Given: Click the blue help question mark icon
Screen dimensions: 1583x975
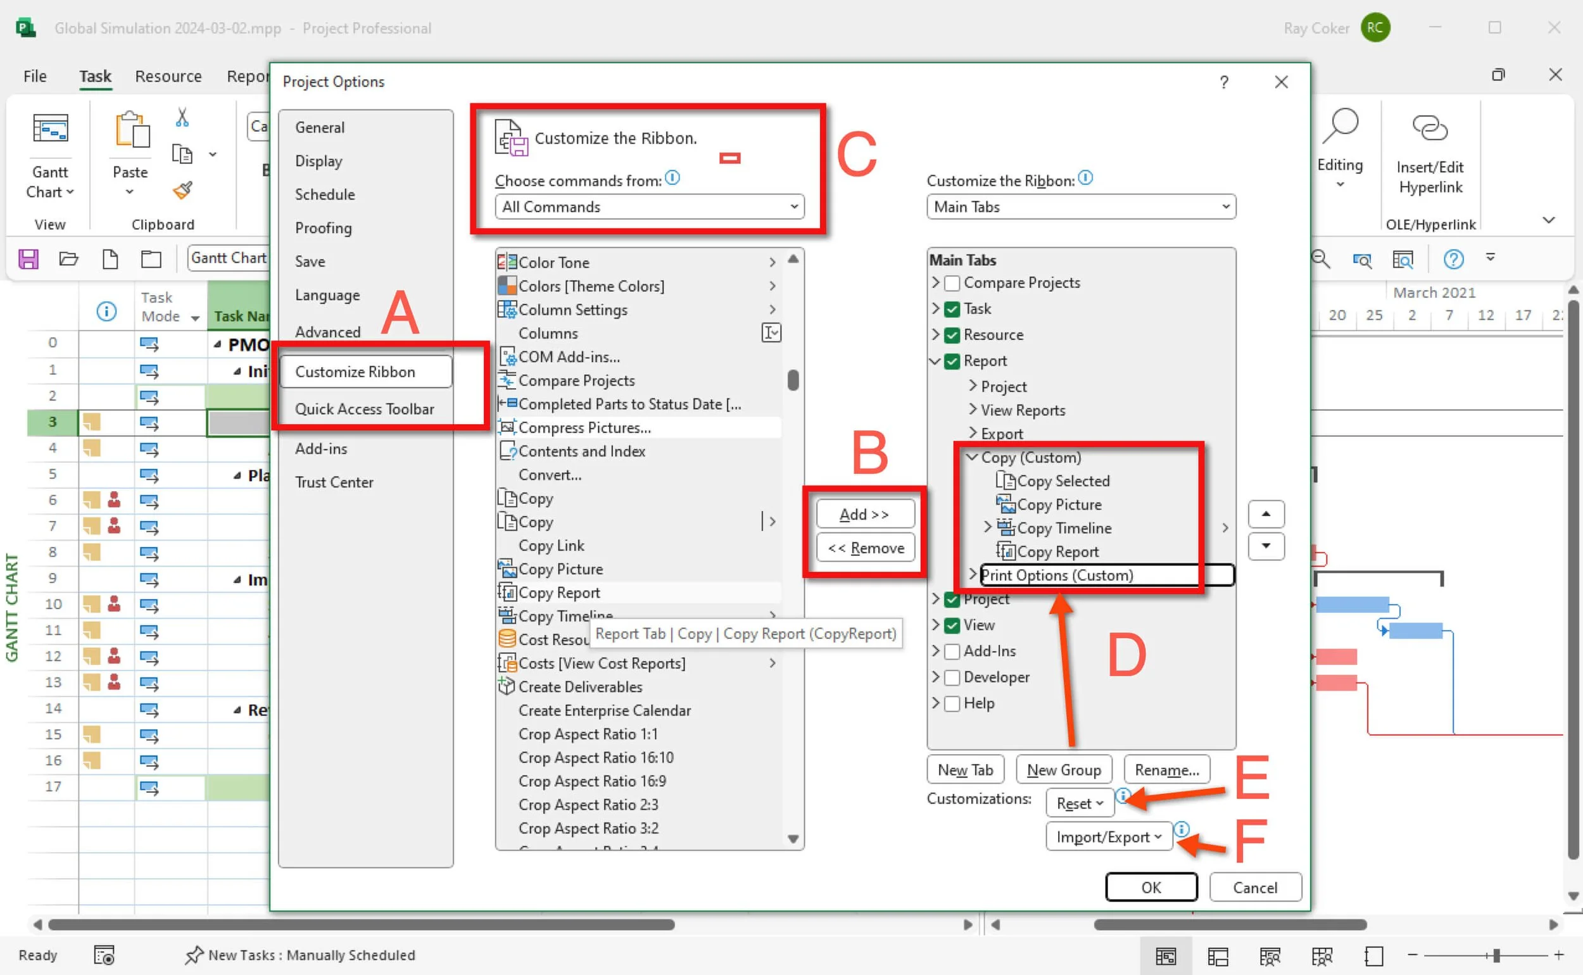Looking at the screenshot, I should 1453,259.
